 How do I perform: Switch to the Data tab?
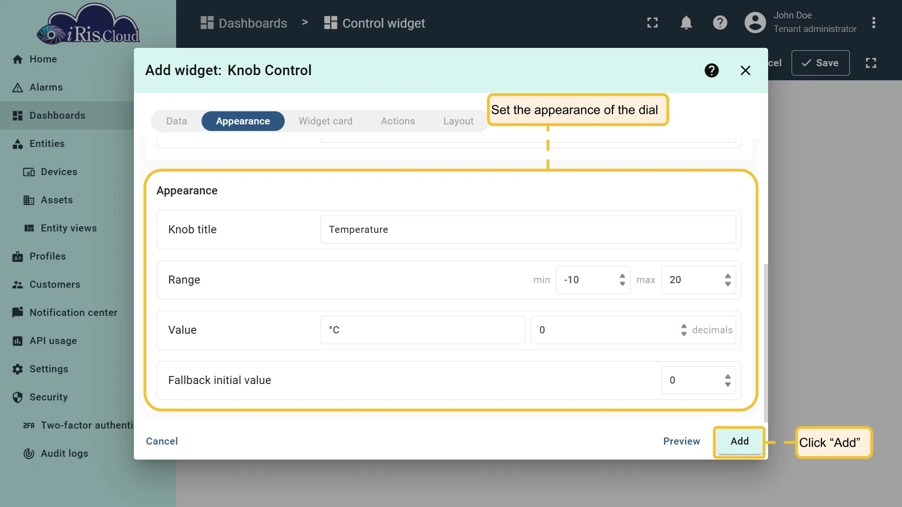[x=177, y=121]
